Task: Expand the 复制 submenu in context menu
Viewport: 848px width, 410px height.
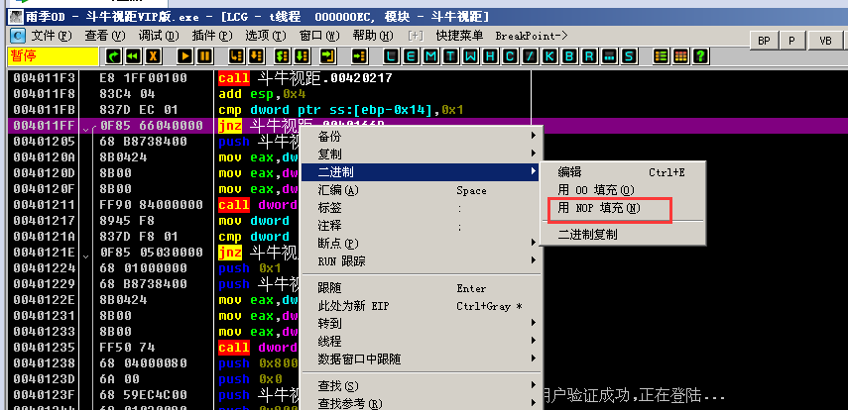Action: pyautogui.click(x=421, y=154)
